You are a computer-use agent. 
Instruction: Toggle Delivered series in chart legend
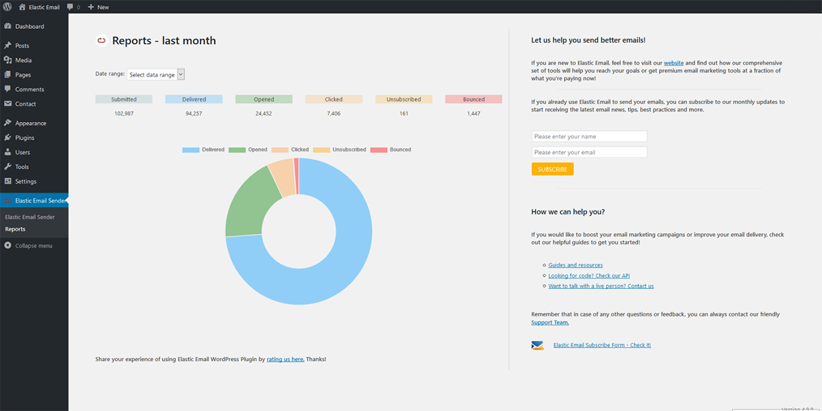point(203,149)
